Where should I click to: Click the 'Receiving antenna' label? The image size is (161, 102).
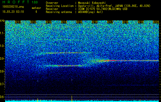(x=59, y=12)
